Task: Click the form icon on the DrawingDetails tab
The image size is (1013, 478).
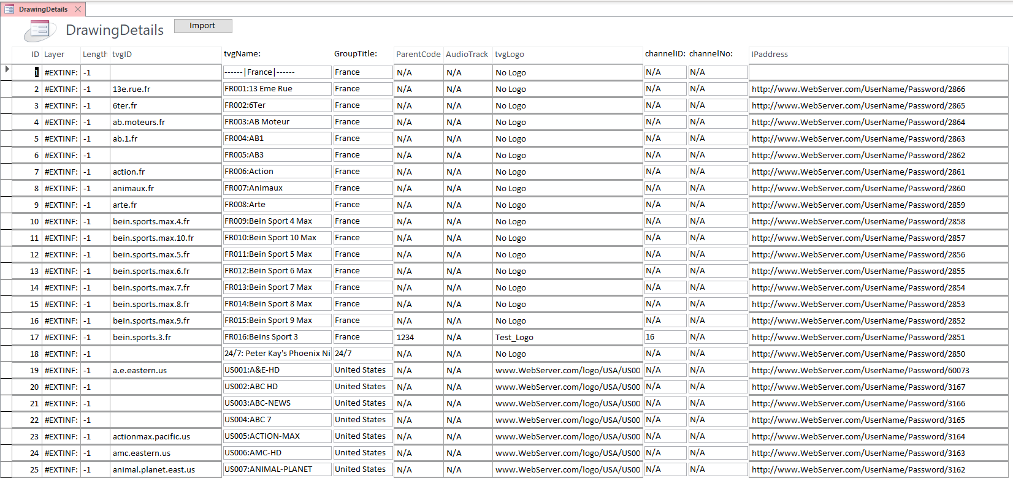Action: [9, 9]
